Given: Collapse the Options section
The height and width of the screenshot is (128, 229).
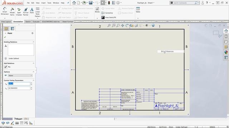Looking at the screenshot, I should coord(33,72).
